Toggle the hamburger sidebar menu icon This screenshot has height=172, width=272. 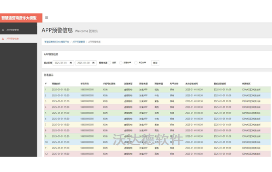pyautogui.click(x=46, y=18)
